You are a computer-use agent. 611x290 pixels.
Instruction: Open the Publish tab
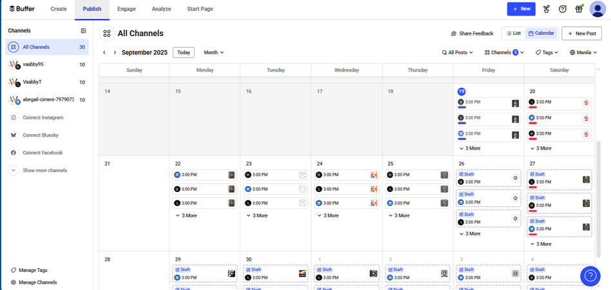92,9
